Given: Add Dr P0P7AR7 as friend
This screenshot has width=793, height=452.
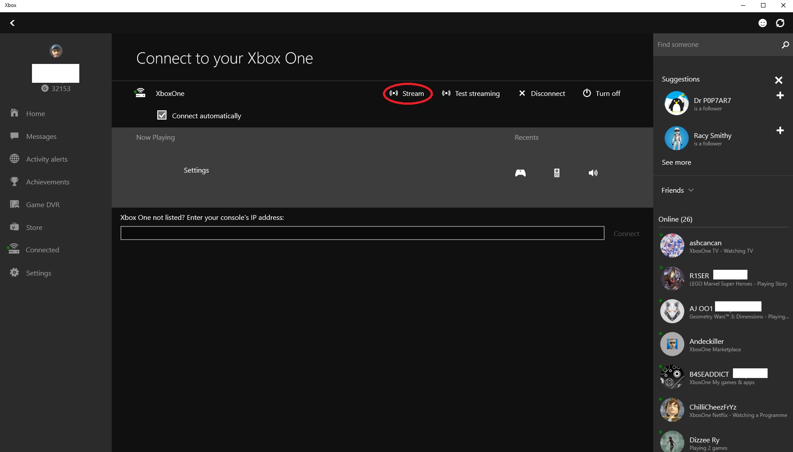Looking at the screenshot, I should tap(780, 95).
